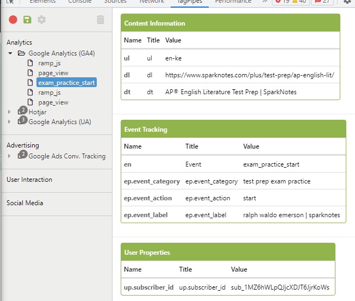Click the ralph waldo emerson label value
The width and height of the screenshot is (355, 301).
pos(291,215)
